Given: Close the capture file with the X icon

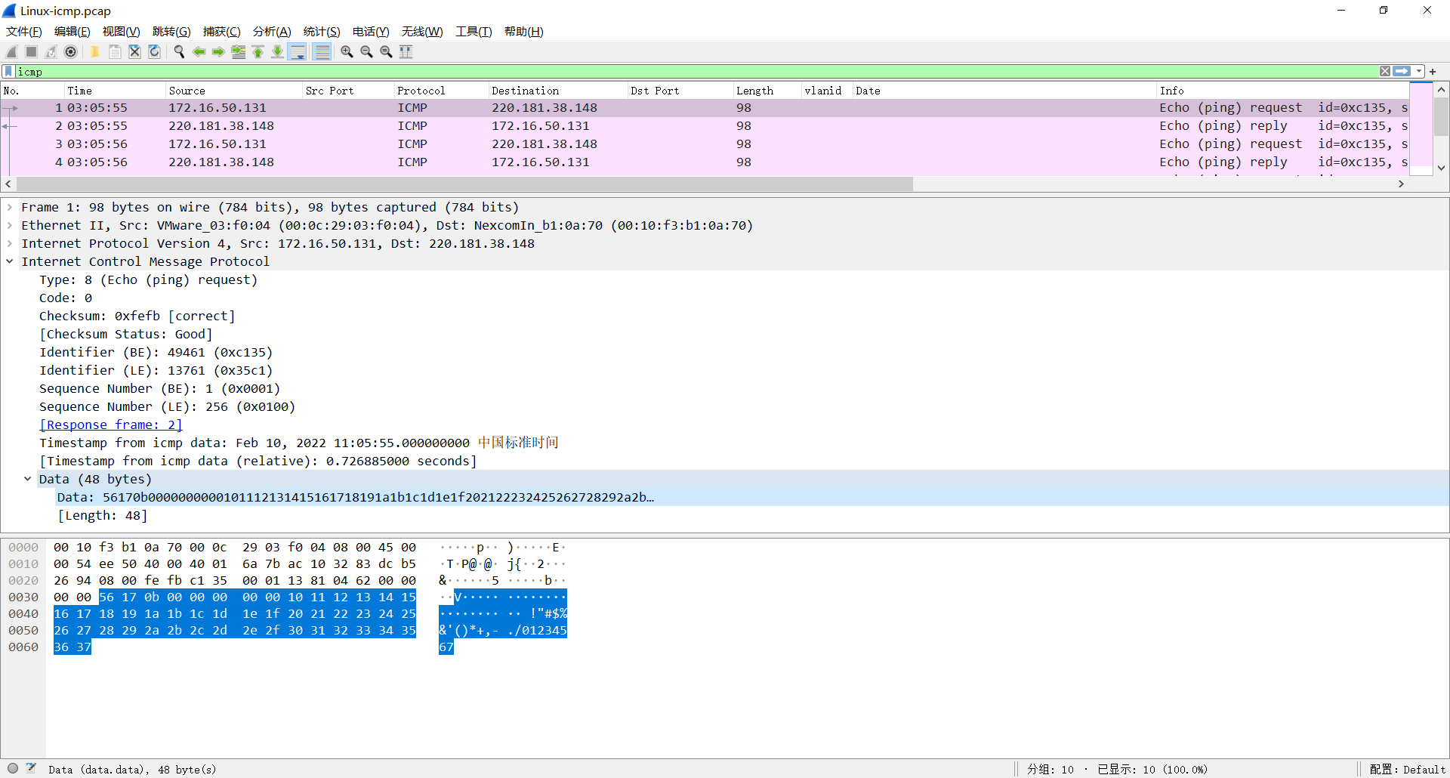Looking at the screenshot, I should click(x=134, y=51).
